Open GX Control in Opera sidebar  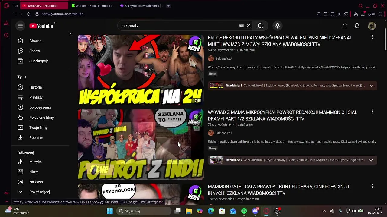6,193
